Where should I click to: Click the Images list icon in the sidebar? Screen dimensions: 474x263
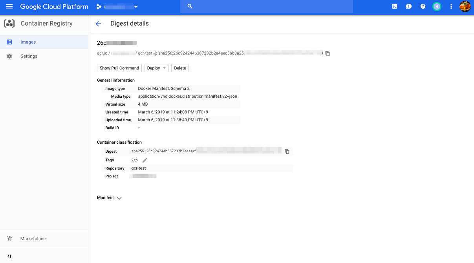pos(10,42)
